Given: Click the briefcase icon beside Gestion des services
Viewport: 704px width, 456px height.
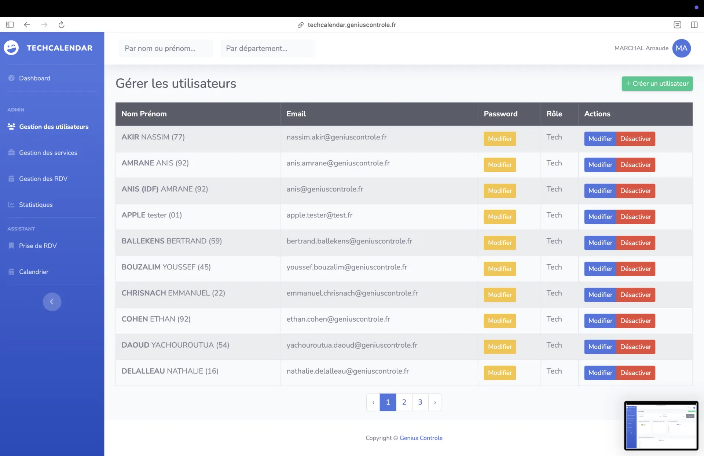Looking at the screenshot, I should click(11, 153).
